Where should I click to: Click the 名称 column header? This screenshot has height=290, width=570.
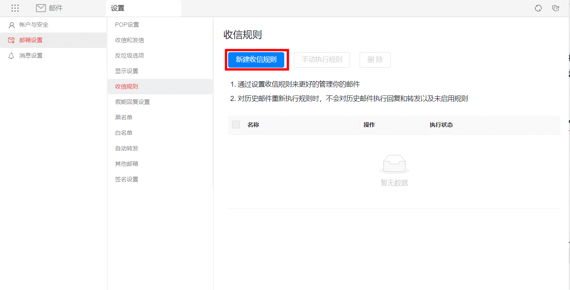253,125
